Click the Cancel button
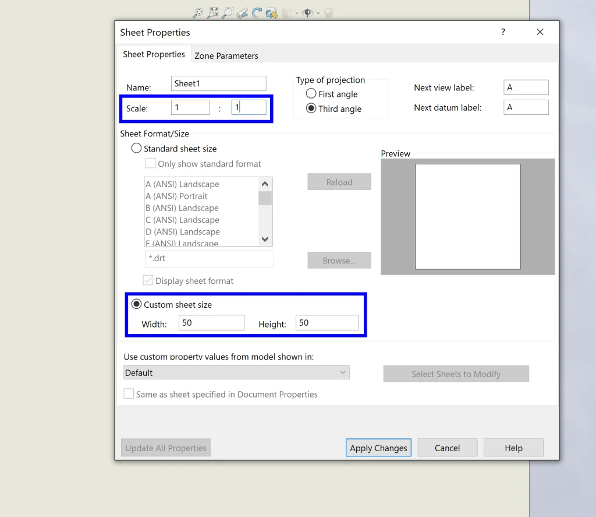Viewport: 596px width, 517px height. [x=448, y=448]
